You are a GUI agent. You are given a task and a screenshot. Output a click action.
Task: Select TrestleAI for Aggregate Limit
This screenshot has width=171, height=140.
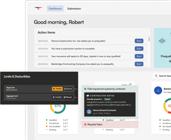(57, 97)
